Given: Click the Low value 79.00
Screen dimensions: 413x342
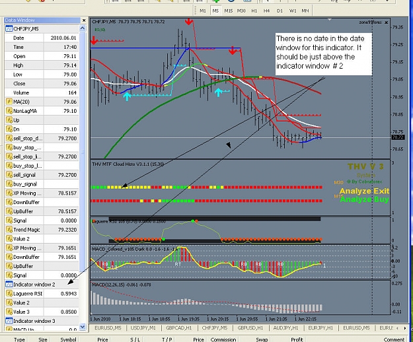Looking at the screenshot, I should (70, 75).
